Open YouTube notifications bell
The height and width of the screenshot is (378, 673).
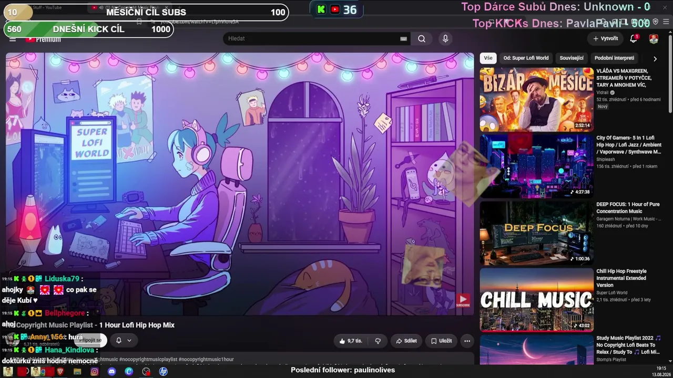pyautogui.click(x=634, y=38)
